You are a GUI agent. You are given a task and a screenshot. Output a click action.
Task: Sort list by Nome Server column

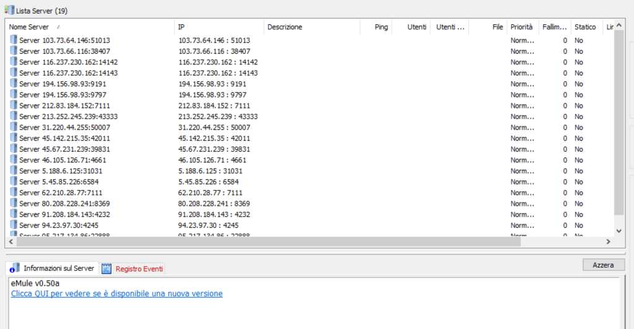(90, 27)
